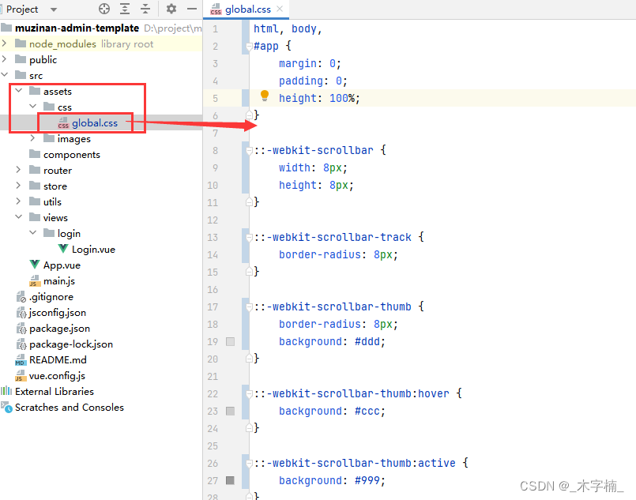Expand the images folder
The image size is (636, 500).
click(x=33, y=138)
